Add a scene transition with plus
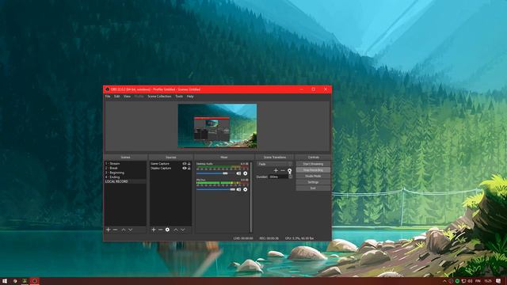This screenshot has width=507, height=285. 276,170
